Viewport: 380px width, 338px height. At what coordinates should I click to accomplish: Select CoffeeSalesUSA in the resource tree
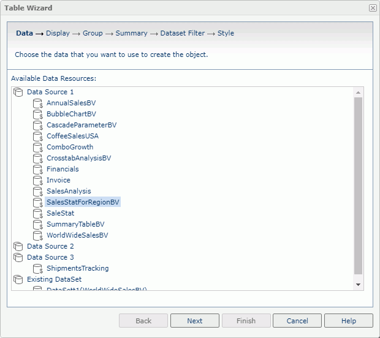(x=72, y=136)
